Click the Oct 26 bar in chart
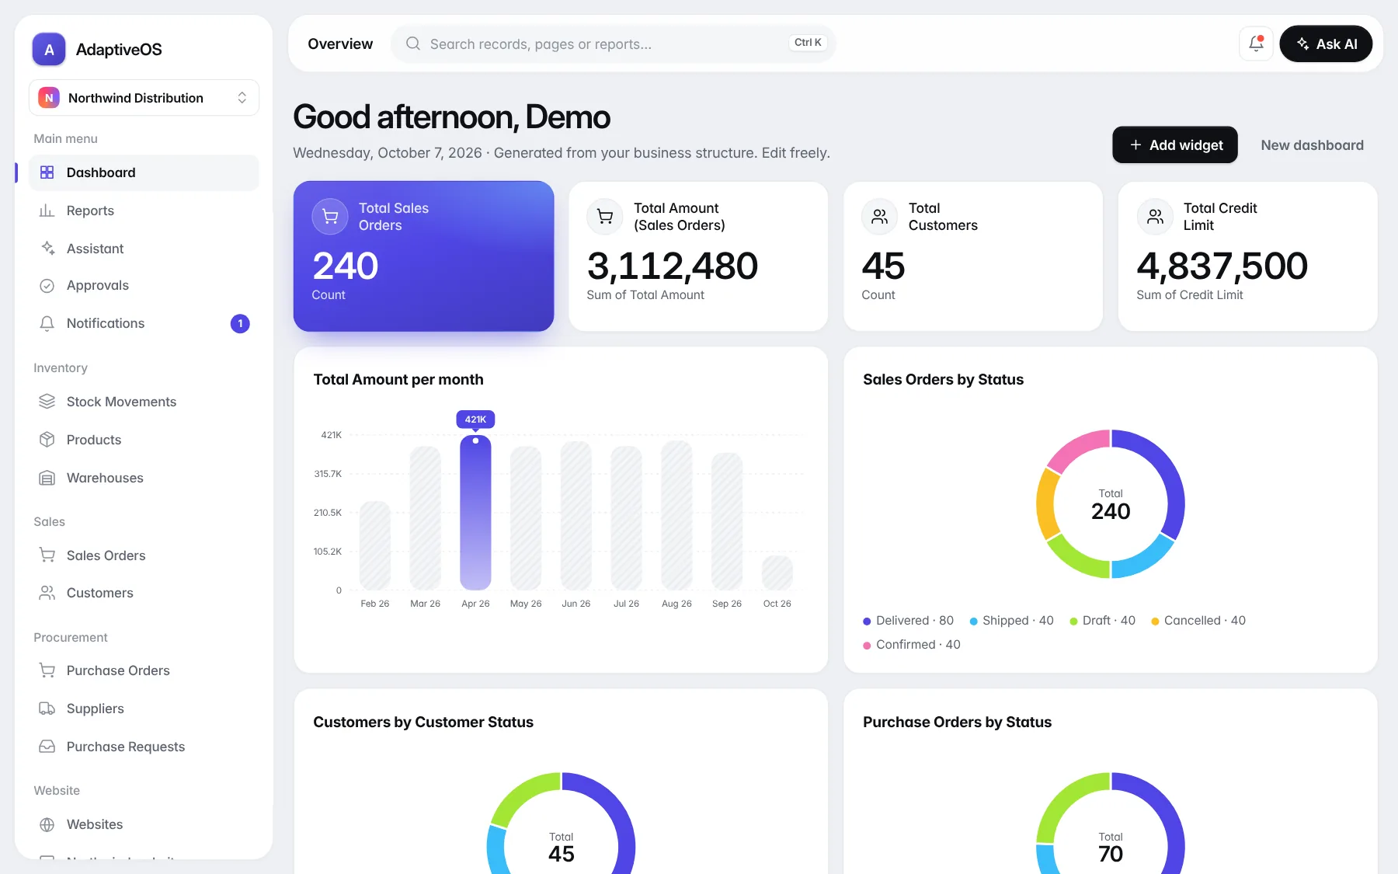Viewport: 1398px width, 874px height. pos(777,573)
